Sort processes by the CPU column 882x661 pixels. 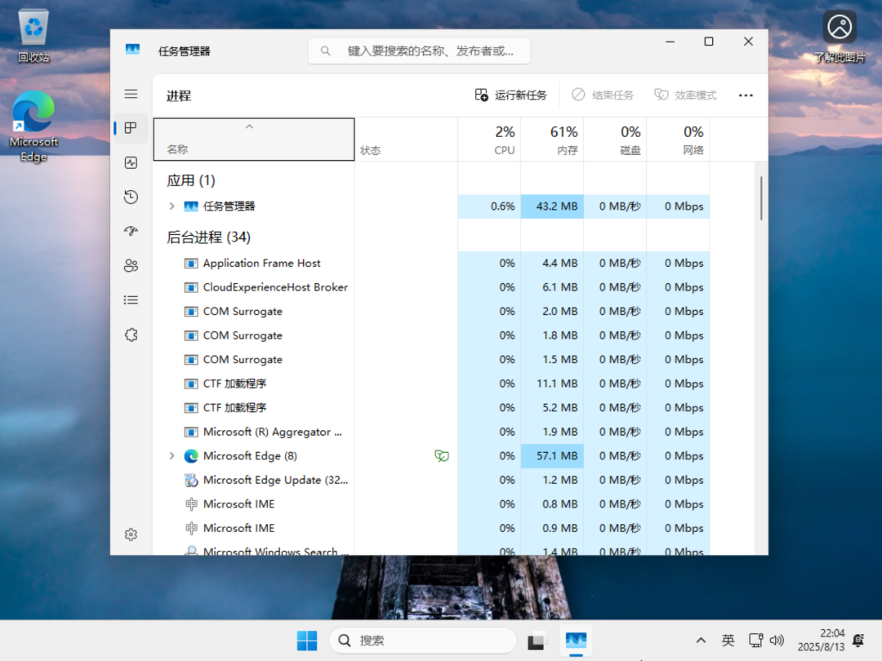click(x=489, y=140)
